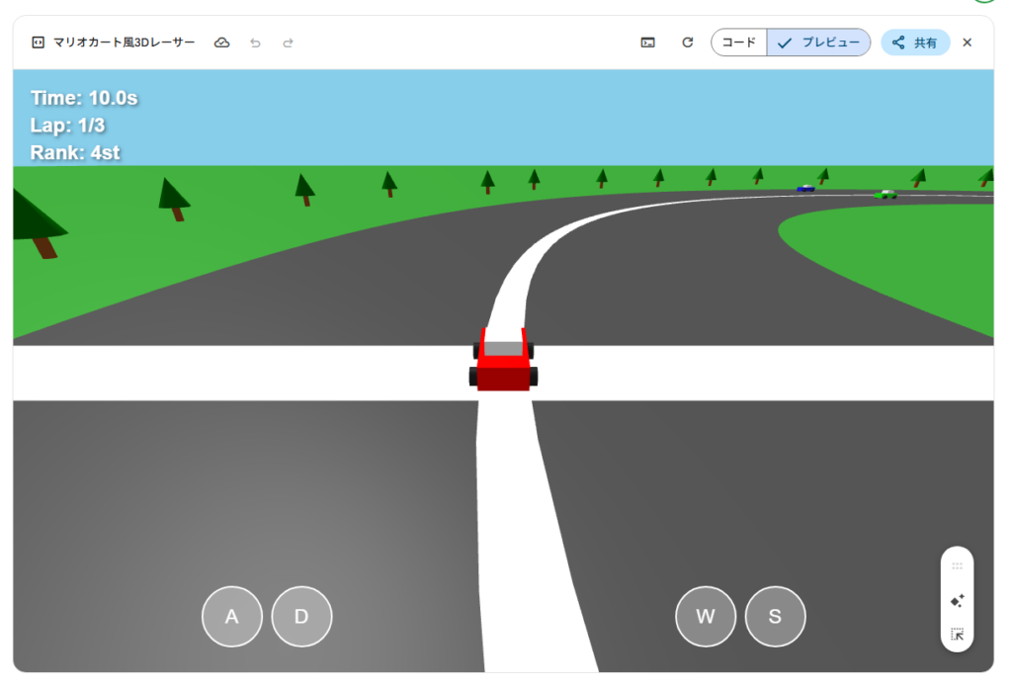This screenshot has width=1012, height=688.
Task: Click the sparkle AI edit icon
Action: (x=957, y=600)
